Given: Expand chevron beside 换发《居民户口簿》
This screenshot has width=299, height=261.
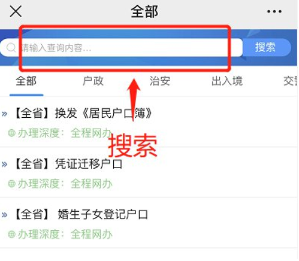Looking at the screenshot, I should coord(4,114).
